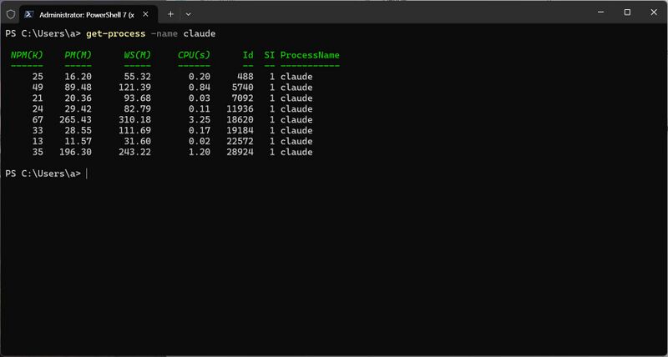Click WS value 121.39
Screen dimensions: 668x357
134,88
